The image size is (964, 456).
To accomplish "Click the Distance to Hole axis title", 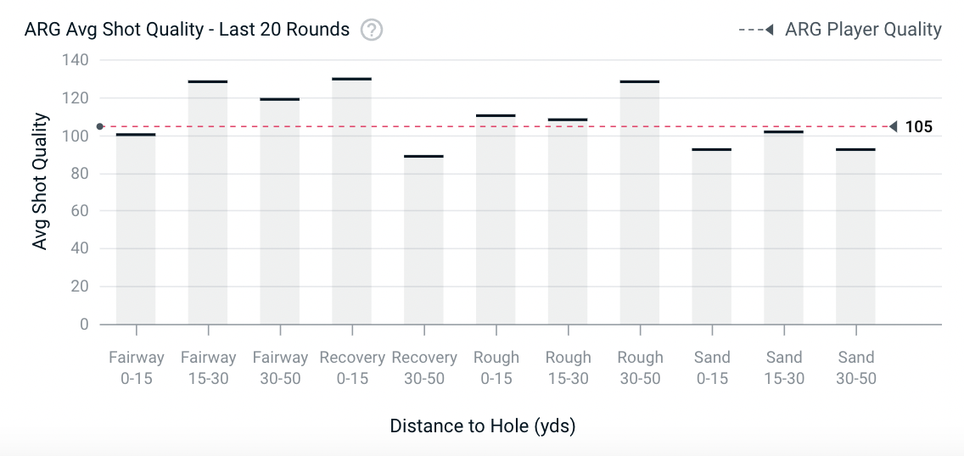I will tap(482, 425).
